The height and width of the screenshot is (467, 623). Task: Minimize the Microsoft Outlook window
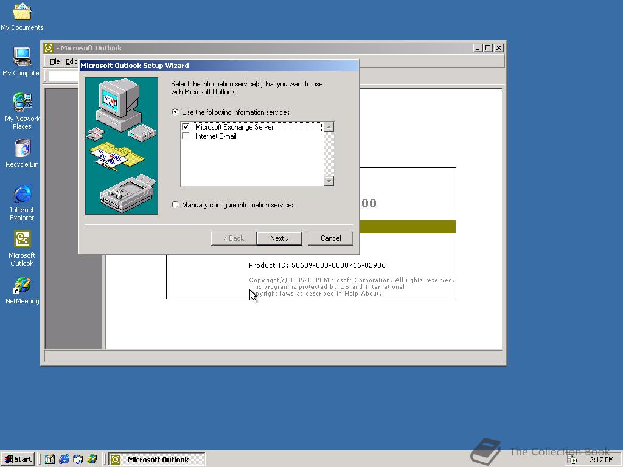(478, 48)
